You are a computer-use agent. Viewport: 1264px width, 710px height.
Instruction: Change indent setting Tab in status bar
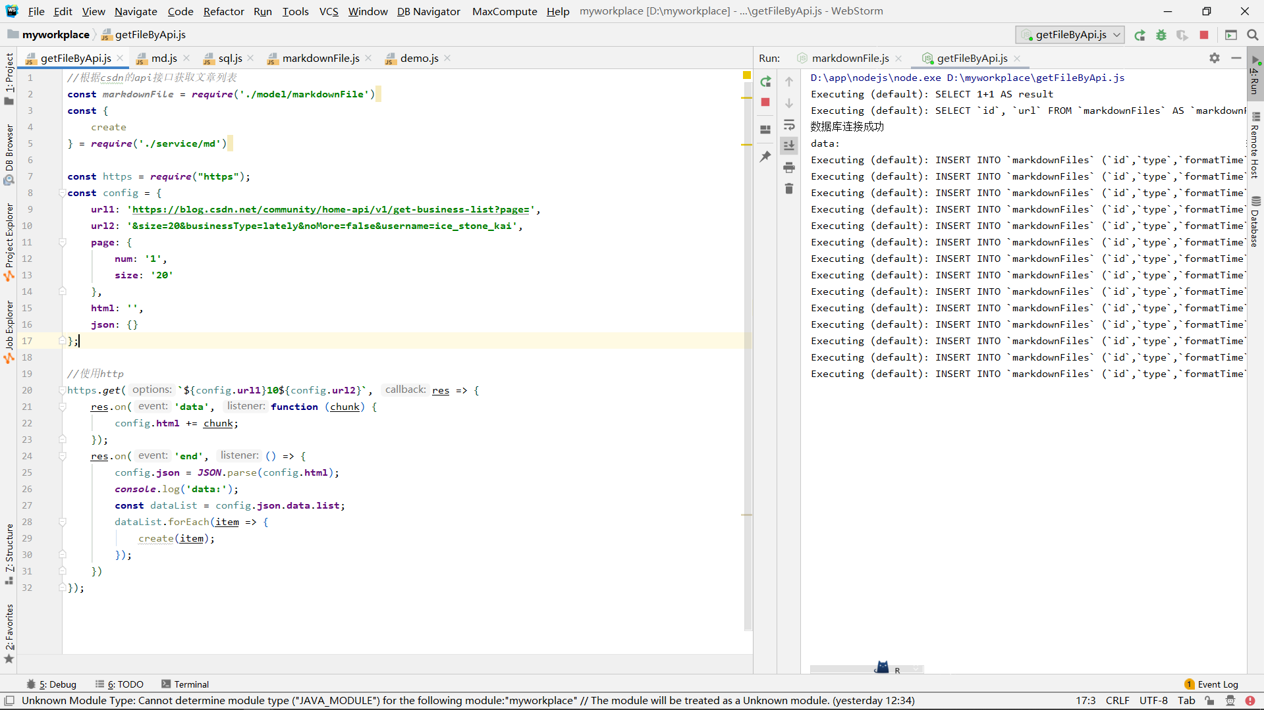[1186, 701]
